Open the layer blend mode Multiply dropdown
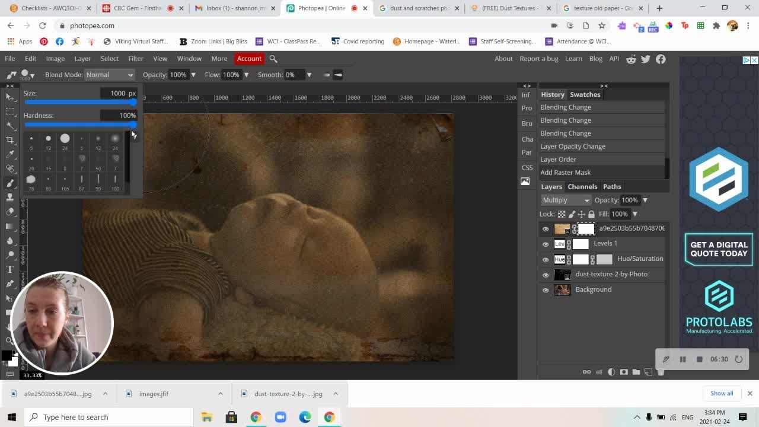The height and width of the screenshot is (427, 759). [x=566, y=200]
